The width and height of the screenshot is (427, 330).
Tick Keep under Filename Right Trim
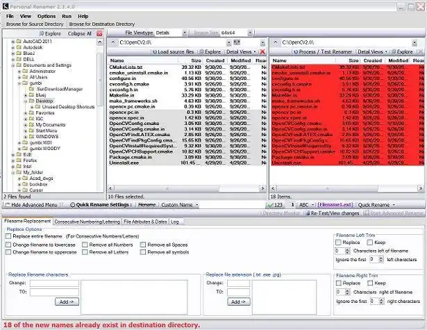[370, 283]
